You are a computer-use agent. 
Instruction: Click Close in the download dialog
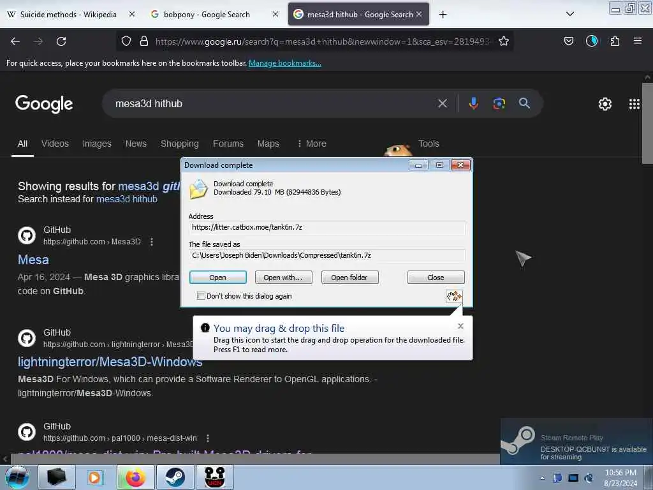436,278
